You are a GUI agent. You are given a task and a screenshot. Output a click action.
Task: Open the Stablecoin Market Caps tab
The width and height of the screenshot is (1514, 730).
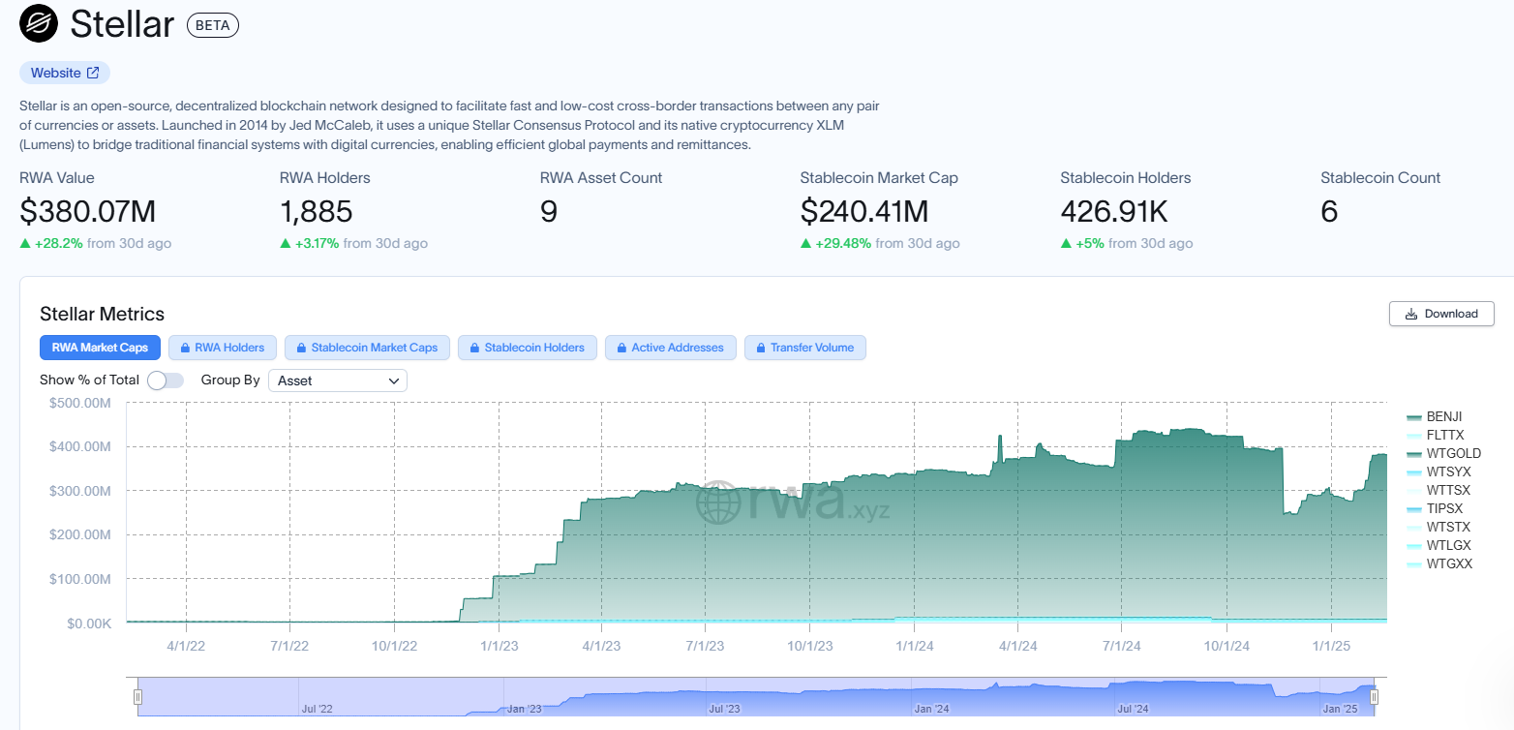pyautogui.click(x=367, y=348)
